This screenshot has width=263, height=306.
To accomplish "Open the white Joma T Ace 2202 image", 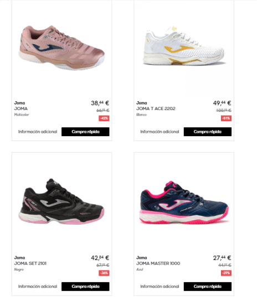I will (x=184, y=46).
